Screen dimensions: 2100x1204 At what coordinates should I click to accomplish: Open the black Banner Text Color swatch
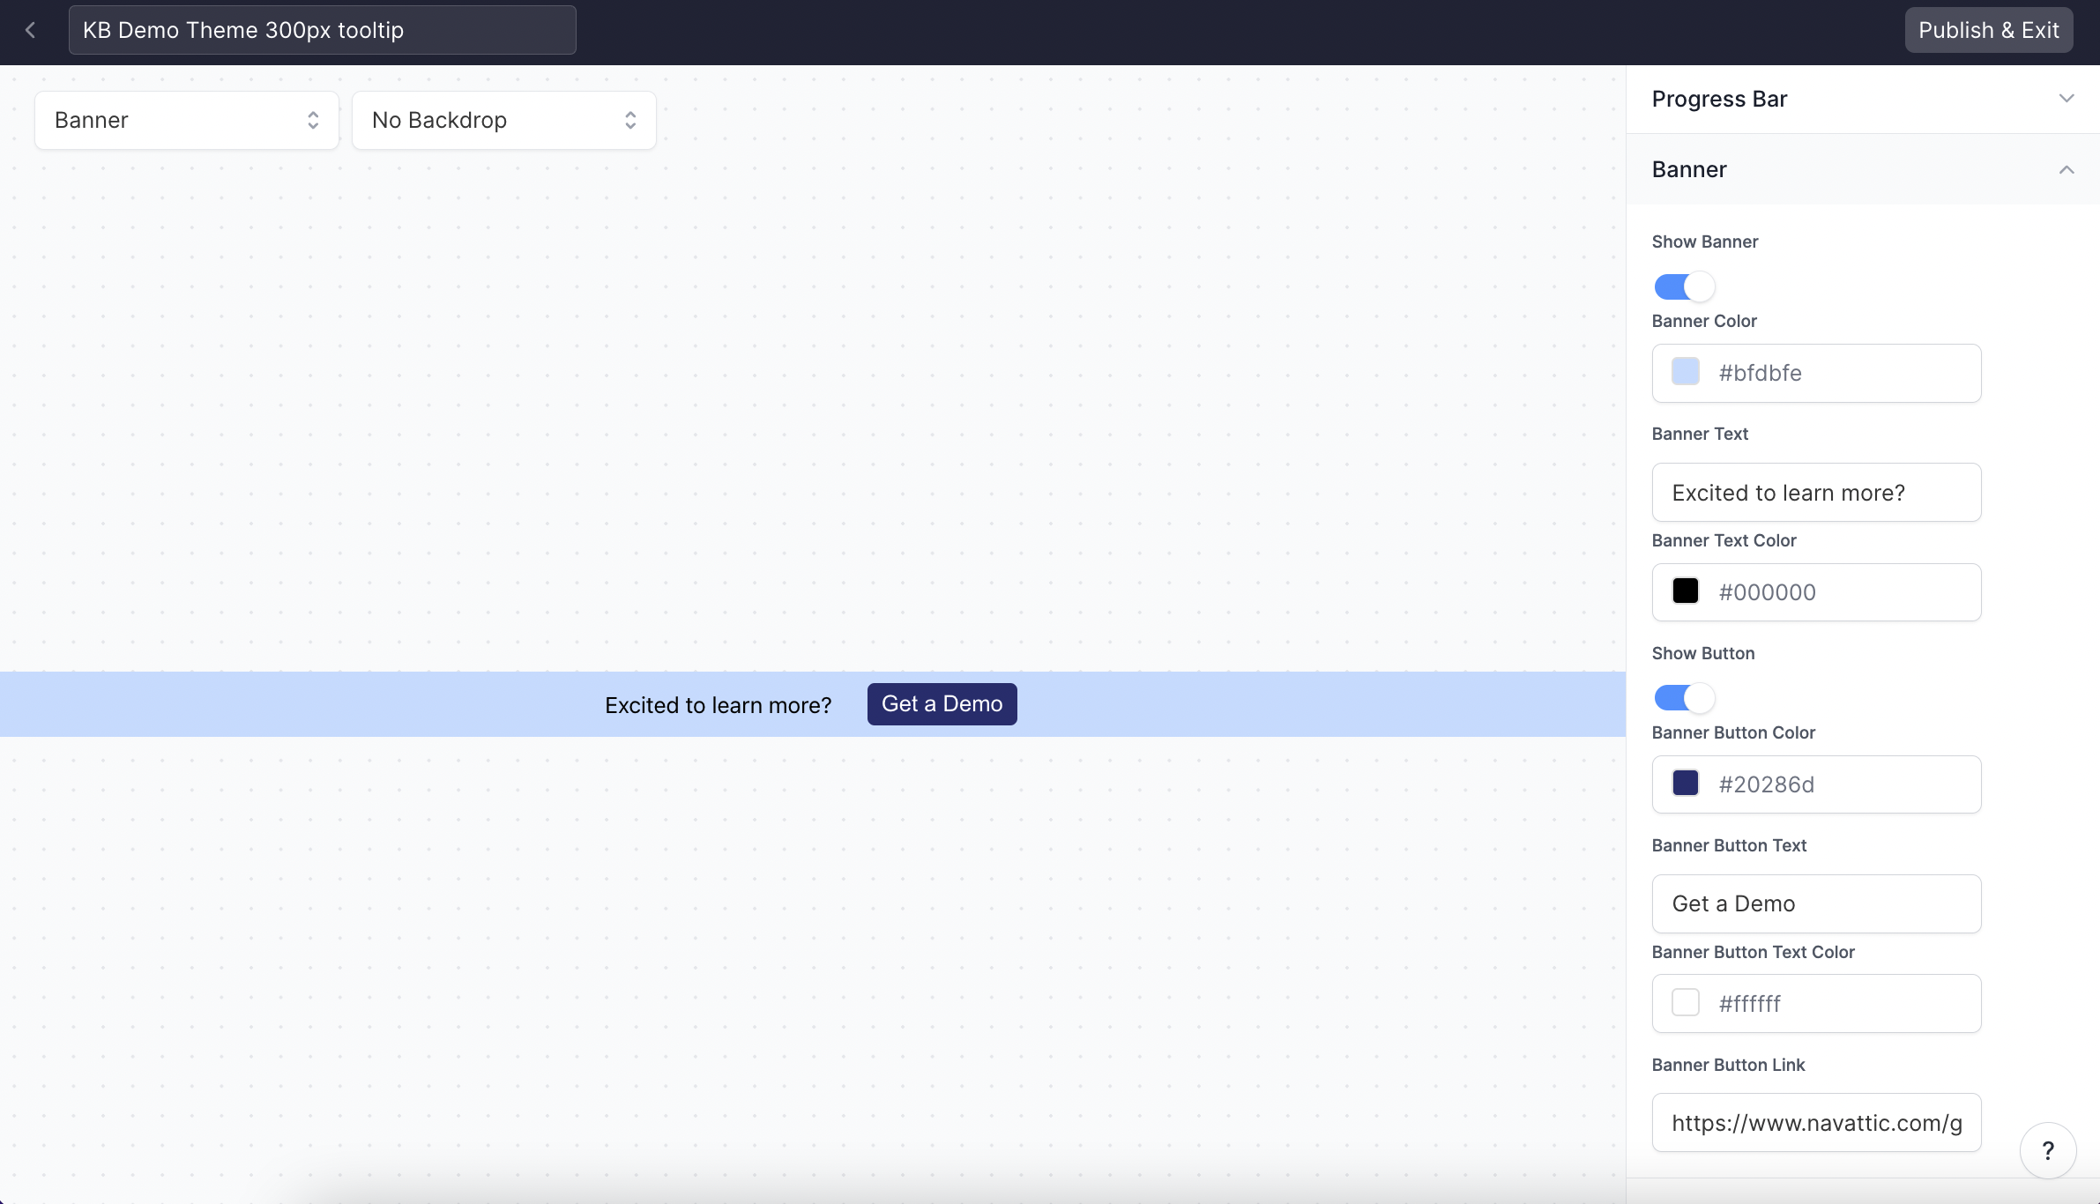pos(1686,591)
